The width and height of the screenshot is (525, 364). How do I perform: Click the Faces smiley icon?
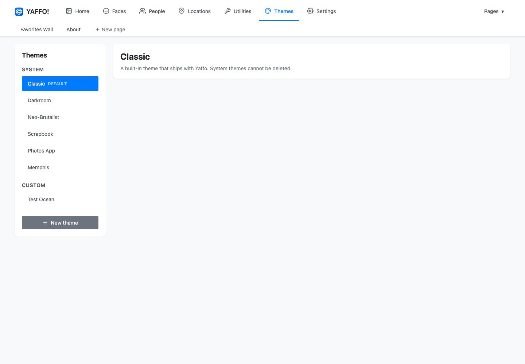coord(106,11)
